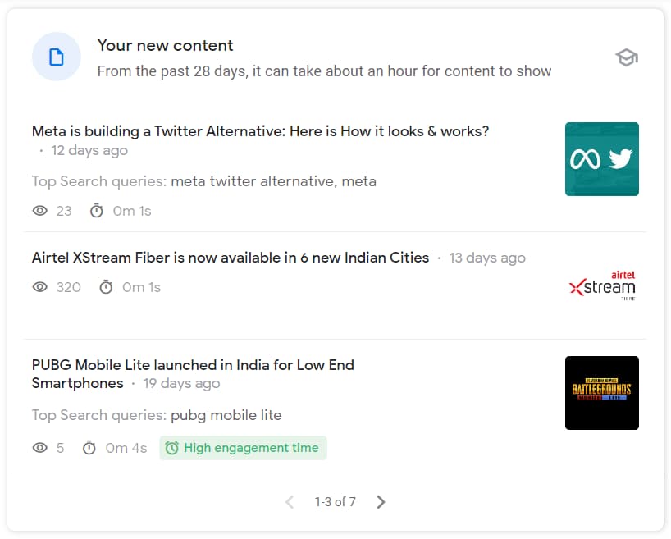The width and height of the screenshot is (671, 539).
Task: Click the Battlegrounds thumbnail image
Action: pyautogui.click(x=601, y=393)
